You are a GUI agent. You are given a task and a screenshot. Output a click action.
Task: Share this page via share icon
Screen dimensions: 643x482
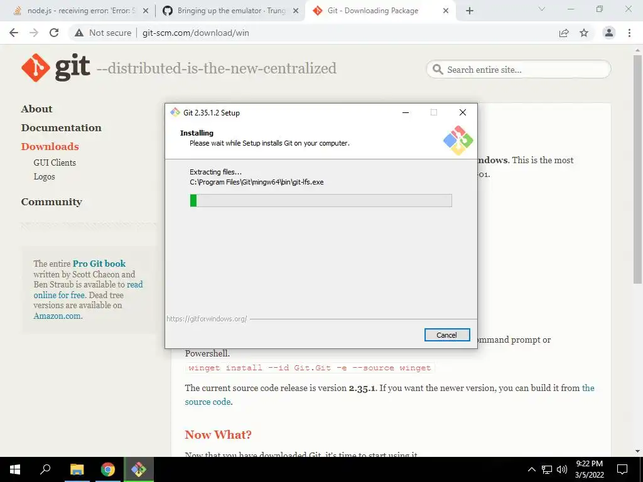[564, 33]
